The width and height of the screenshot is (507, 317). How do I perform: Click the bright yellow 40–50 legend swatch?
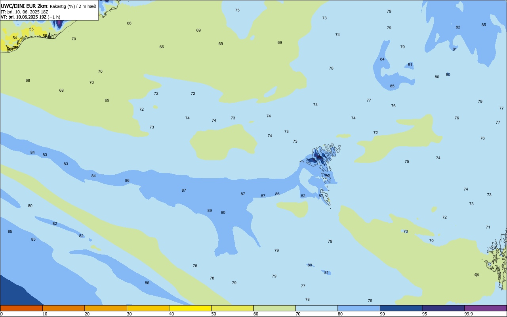[190, 308]
